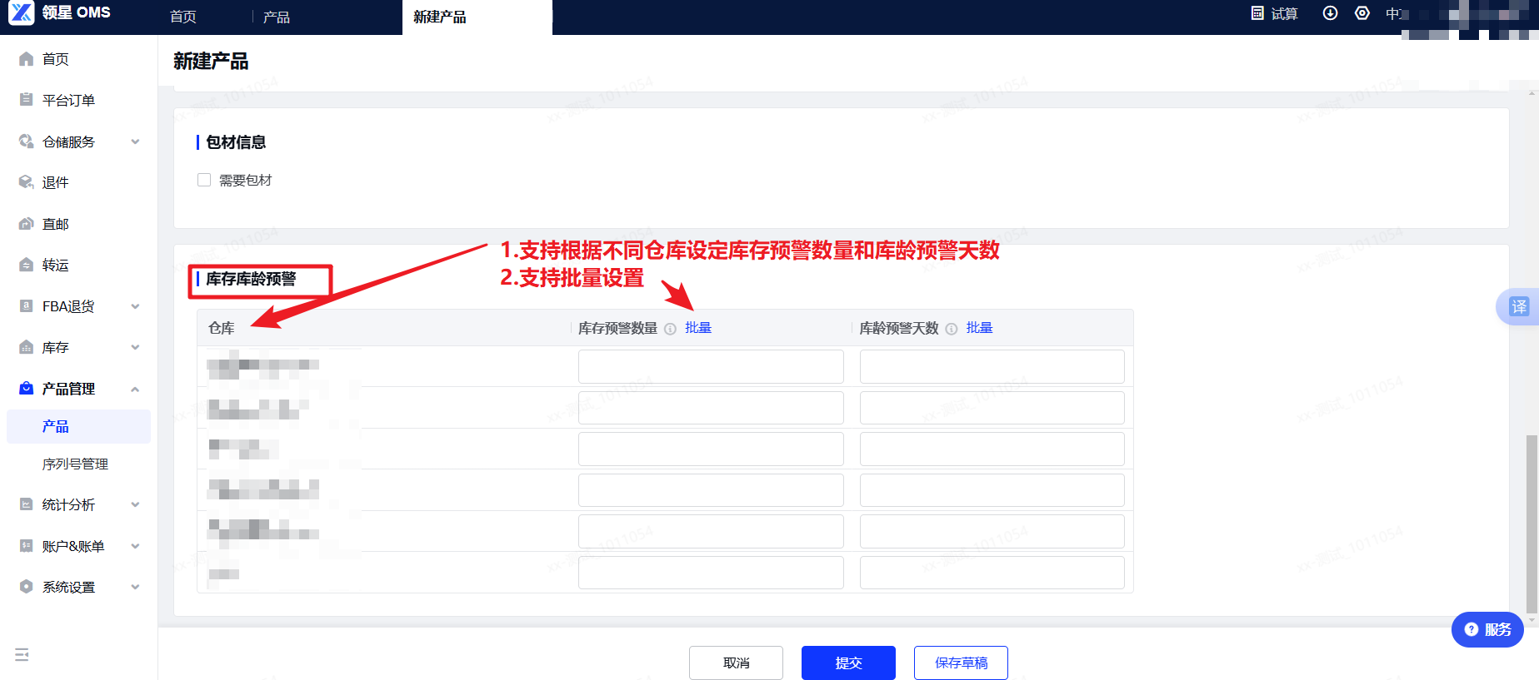The width and height of the screenshot is (1539, 680).
Task: Open 序列号管理 submenu item
Action: click(x=75, y=464)
